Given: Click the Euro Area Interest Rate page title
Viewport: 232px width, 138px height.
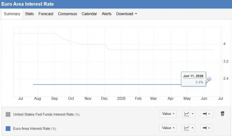Looking at the screenshot, I should (x=28, y=4).
